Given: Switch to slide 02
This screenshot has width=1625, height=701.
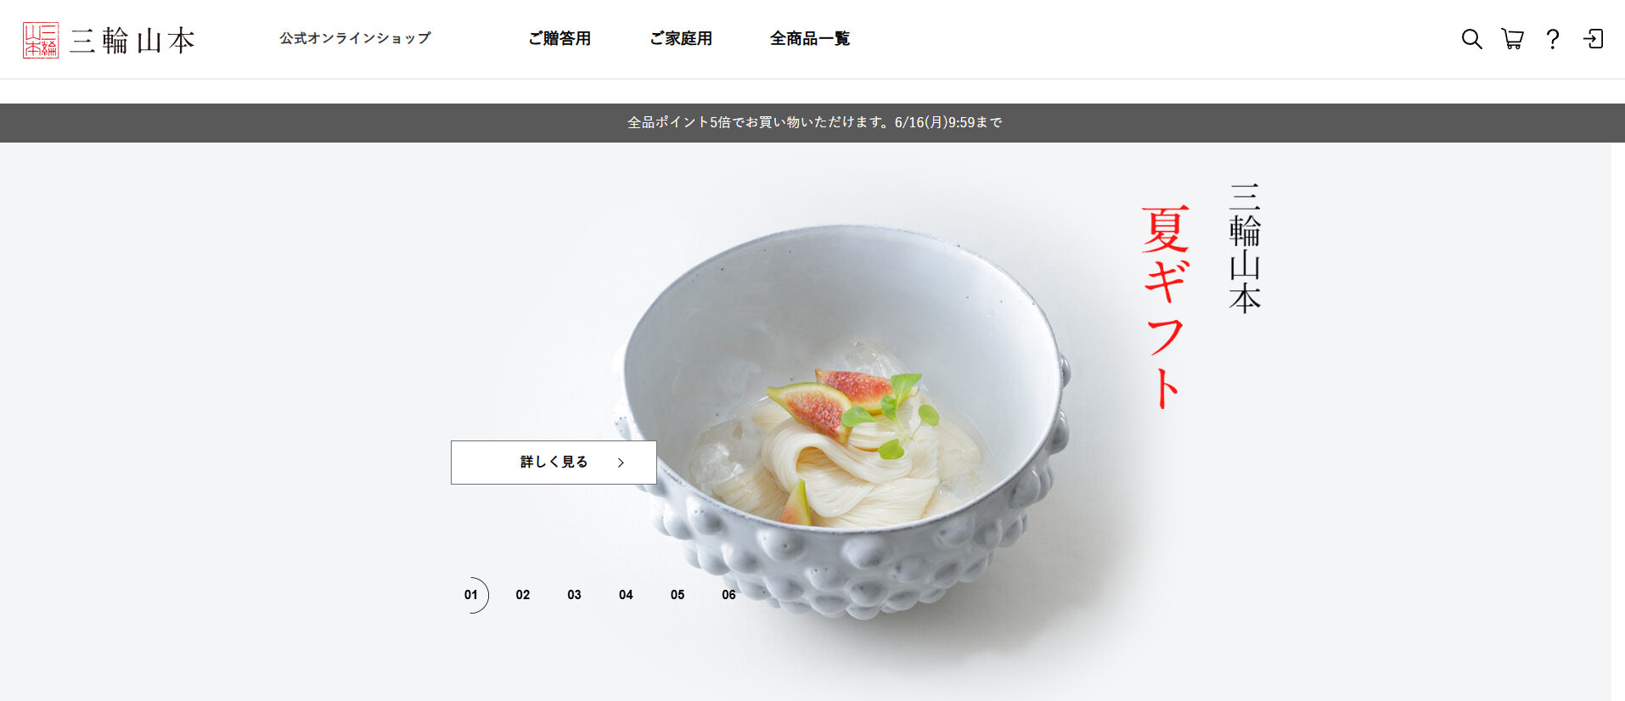Looking at the screenshot, I should (x=523, y=595).
